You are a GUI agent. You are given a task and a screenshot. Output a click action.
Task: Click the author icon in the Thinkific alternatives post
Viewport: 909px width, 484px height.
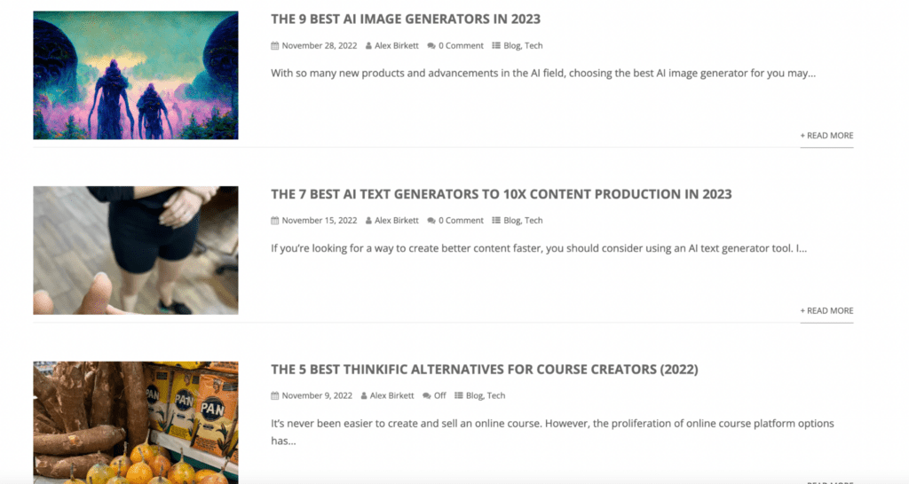point(363,396)
